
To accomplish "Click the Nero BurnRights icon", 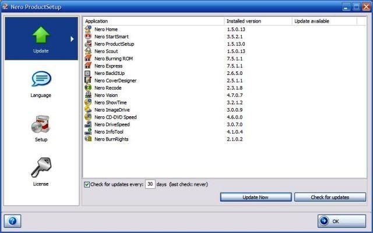I will (88, 139).
